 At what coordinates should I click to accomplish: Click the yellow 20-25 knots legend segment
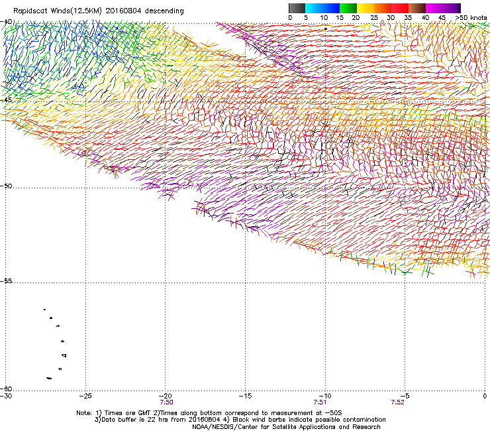(366, 8)
